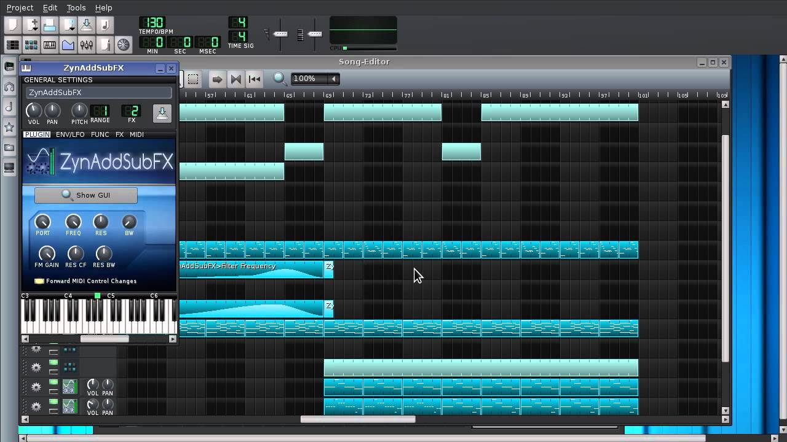Screen dimensions: 787x442
Task: Create a new project with toolbar icon
Action: pos(13,25)
